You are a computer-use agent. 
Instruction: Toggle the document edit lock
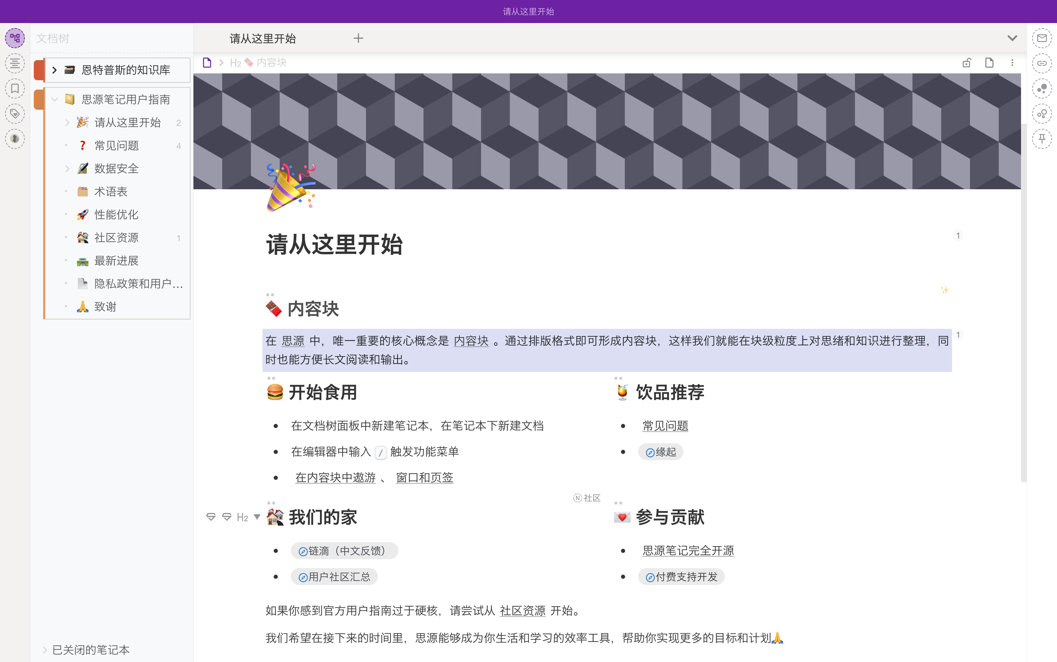966,63
